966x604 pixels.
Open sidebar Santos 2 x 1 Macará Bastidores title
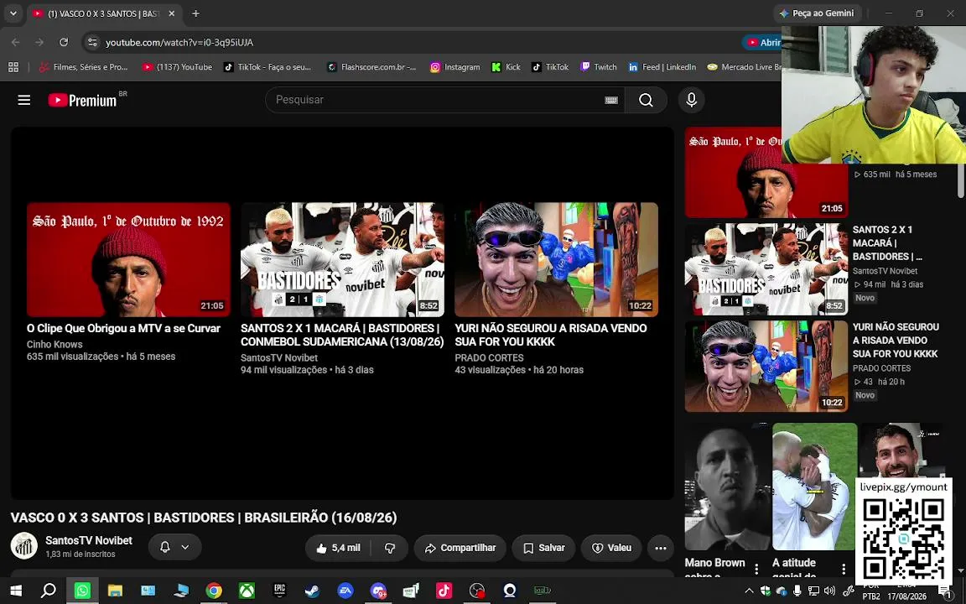point(887,242)
